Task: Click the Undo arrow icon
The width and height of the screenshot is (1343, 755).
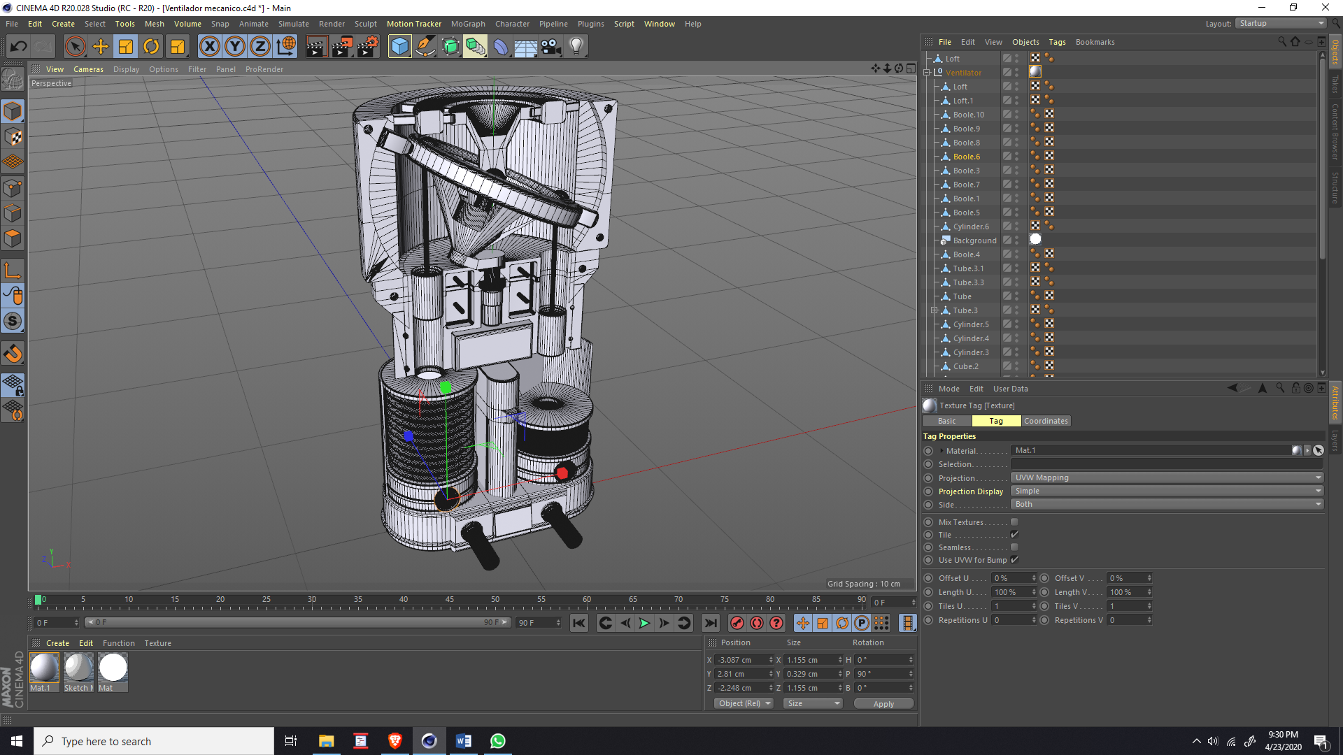Action: [19, 47]
